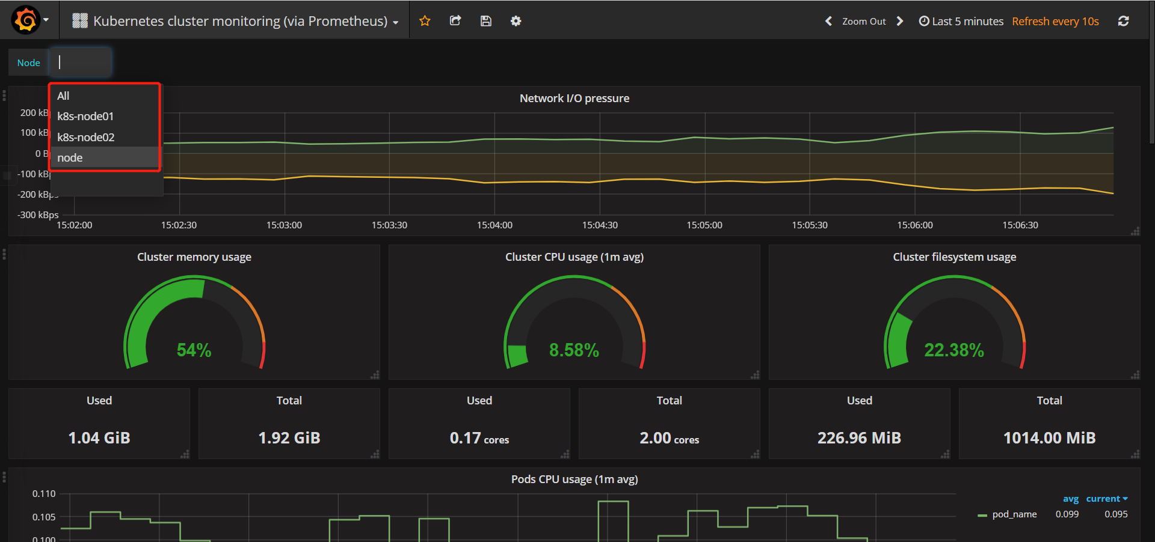Open the share dashboard icon
1155x542 pixels.
pos(455,21)
